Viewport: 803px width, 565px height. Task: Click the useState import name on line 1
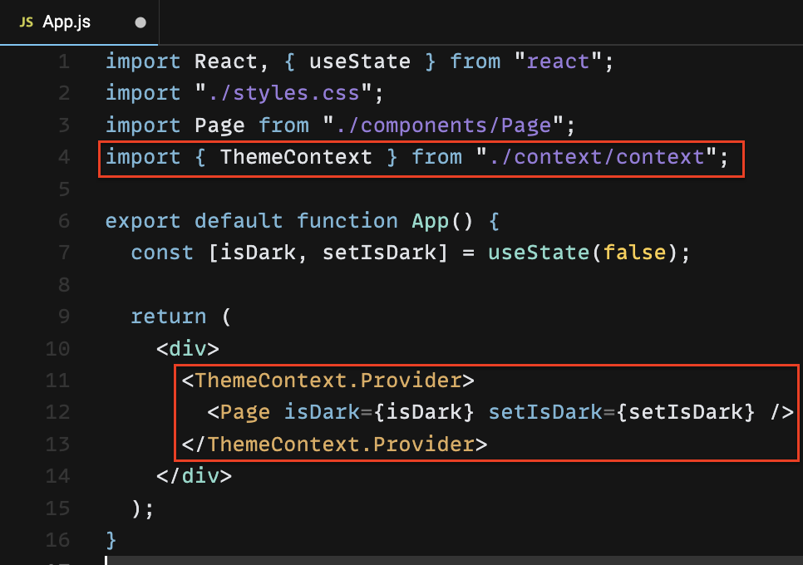click(x=360, y=62)
